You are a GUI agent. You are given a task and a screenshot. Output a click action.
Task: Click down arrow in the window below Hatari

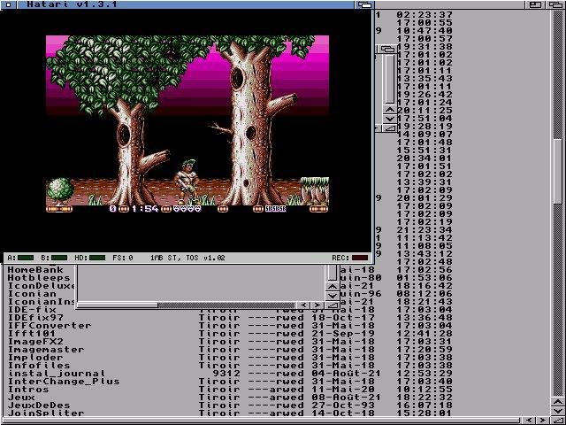333,295
